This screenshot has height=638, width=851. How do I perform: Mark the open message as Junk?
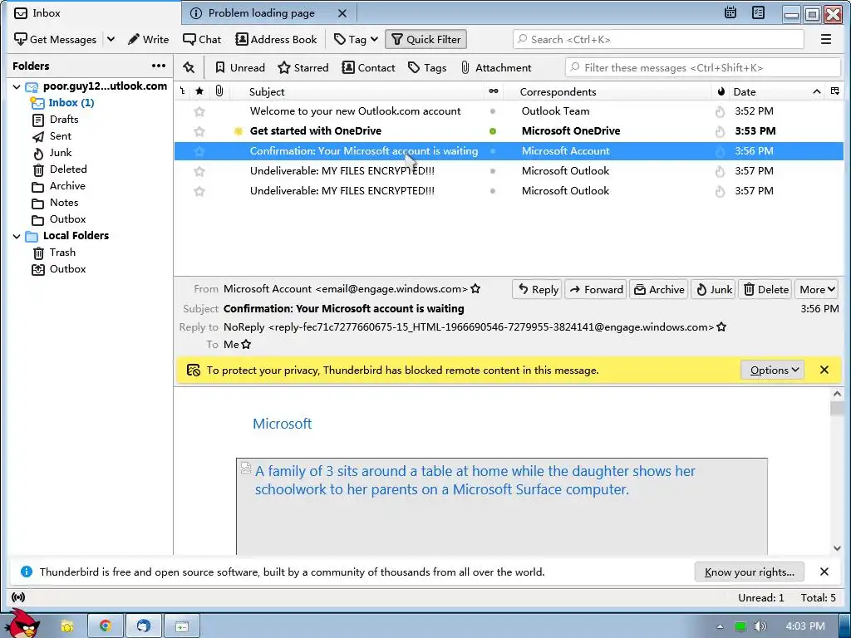[713, 289]
